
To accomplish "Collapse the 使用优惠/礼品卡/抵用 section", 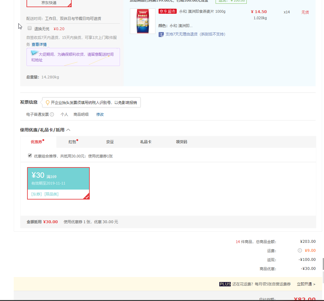I will (x=69, y=130).
